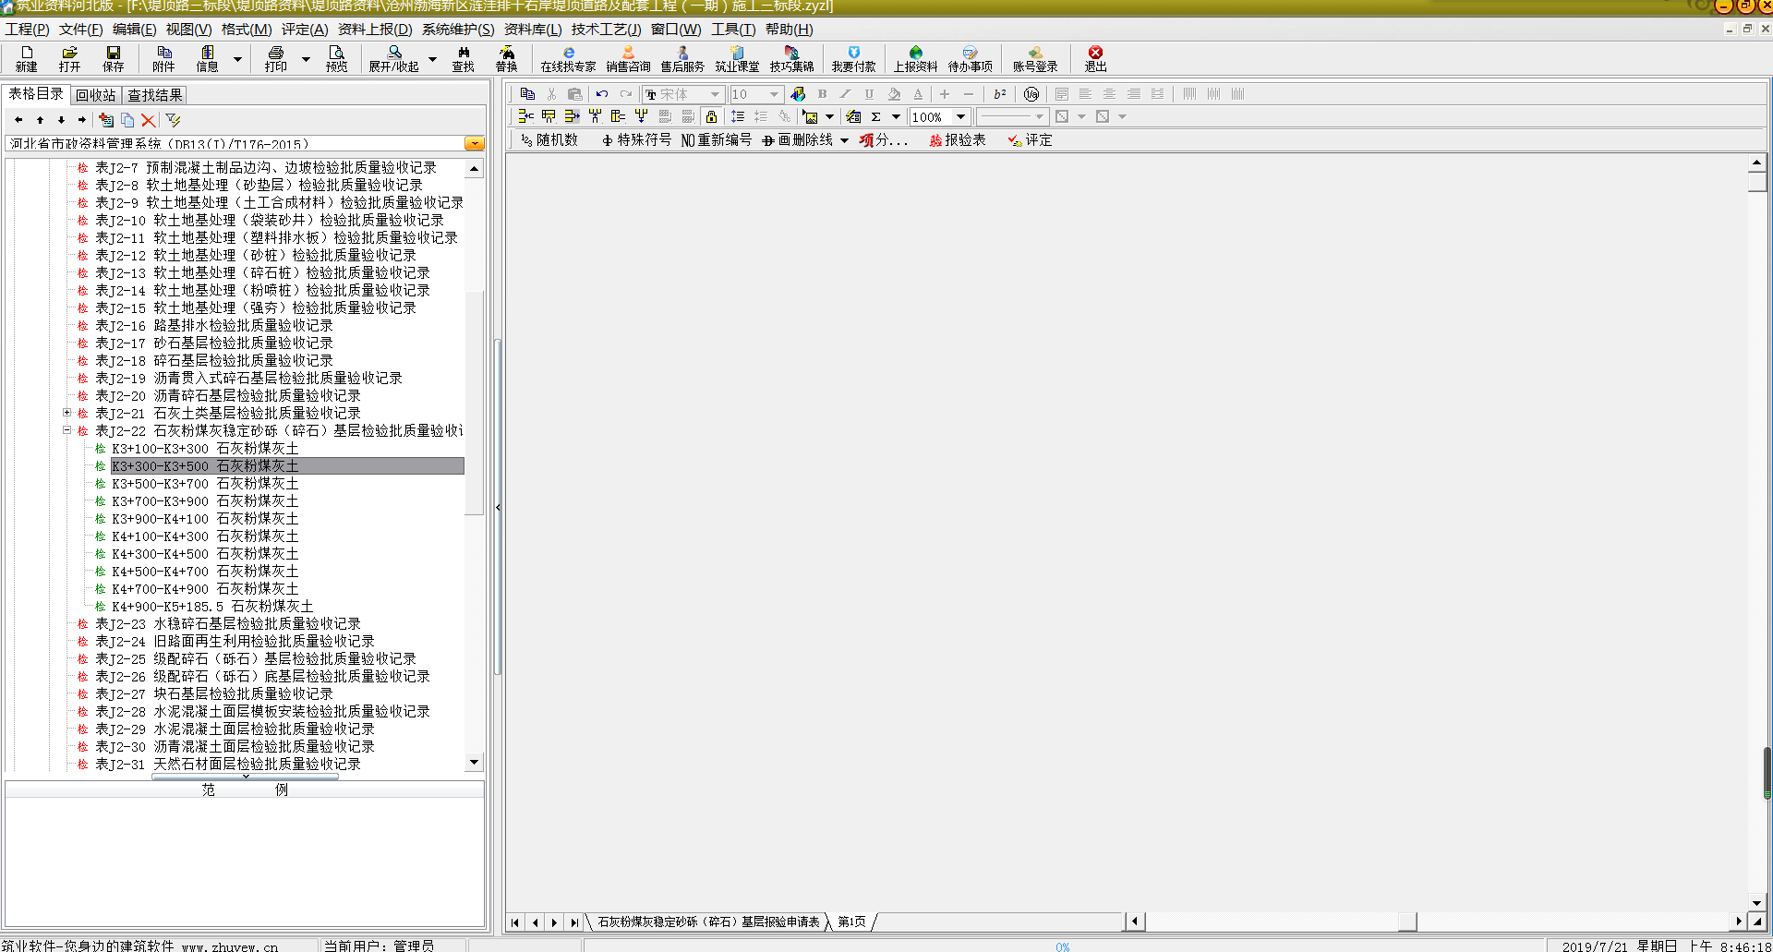Open the 查找 search tool
Screen dimensions: 1773x952
point(463,59)
